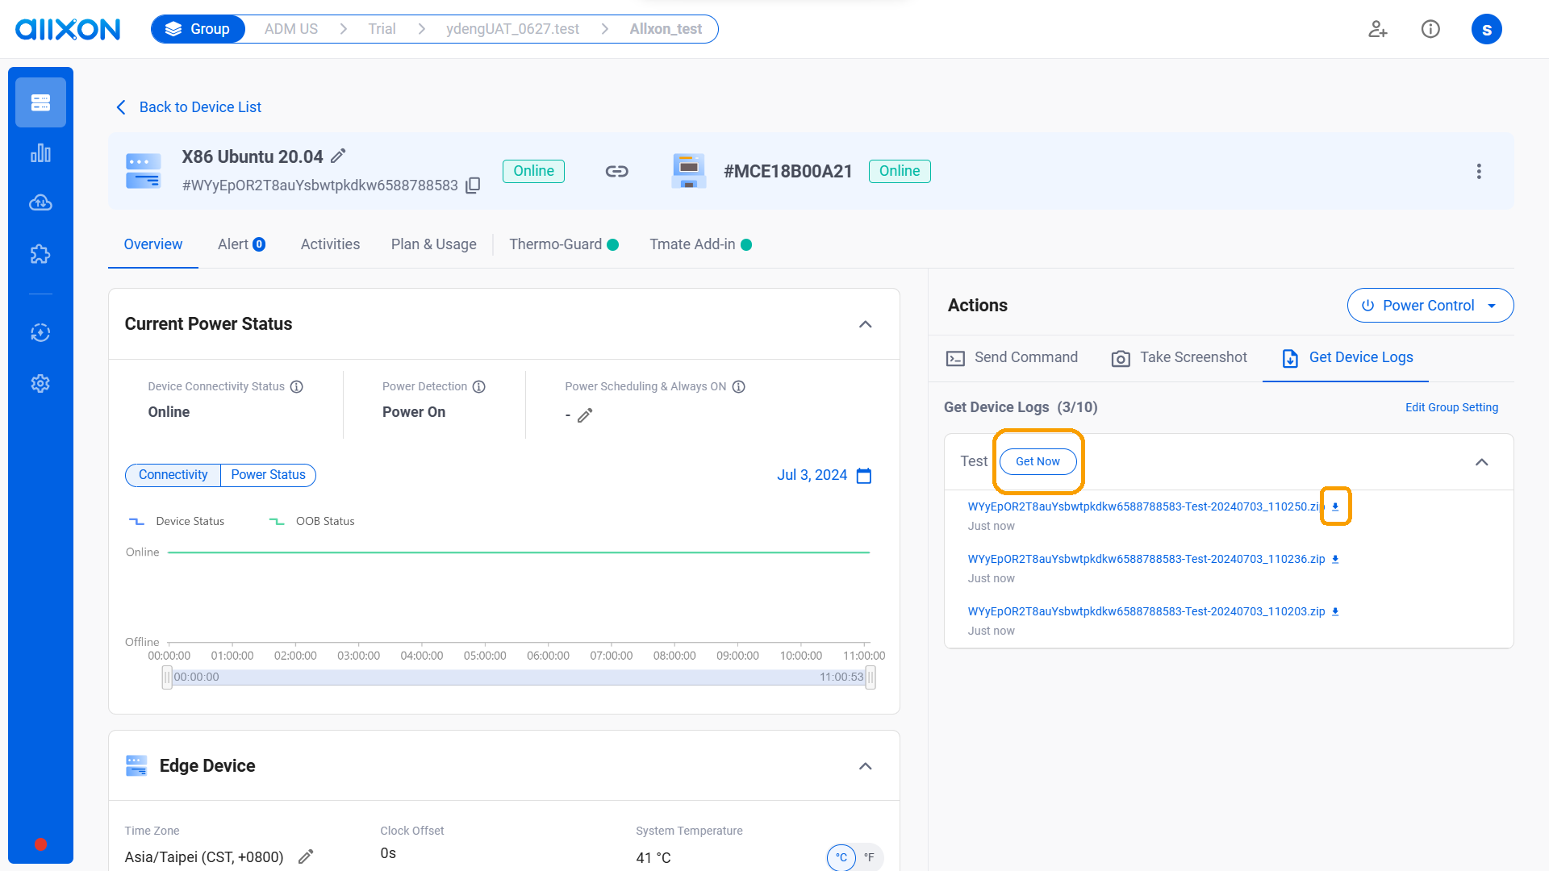Select Fahrenheit temperature unit
This screenshot has height=871, width=1549.
click(x=869, y=857)
